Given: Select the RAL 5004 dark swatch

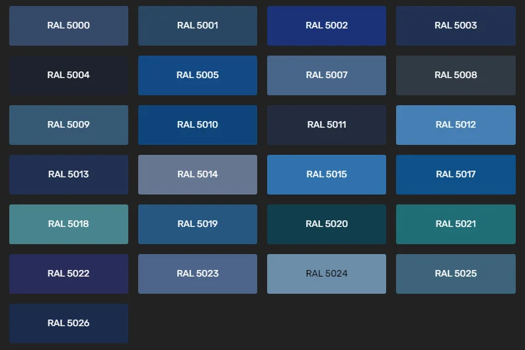Looking at the screenshot, I should click(x=69, y=75).
